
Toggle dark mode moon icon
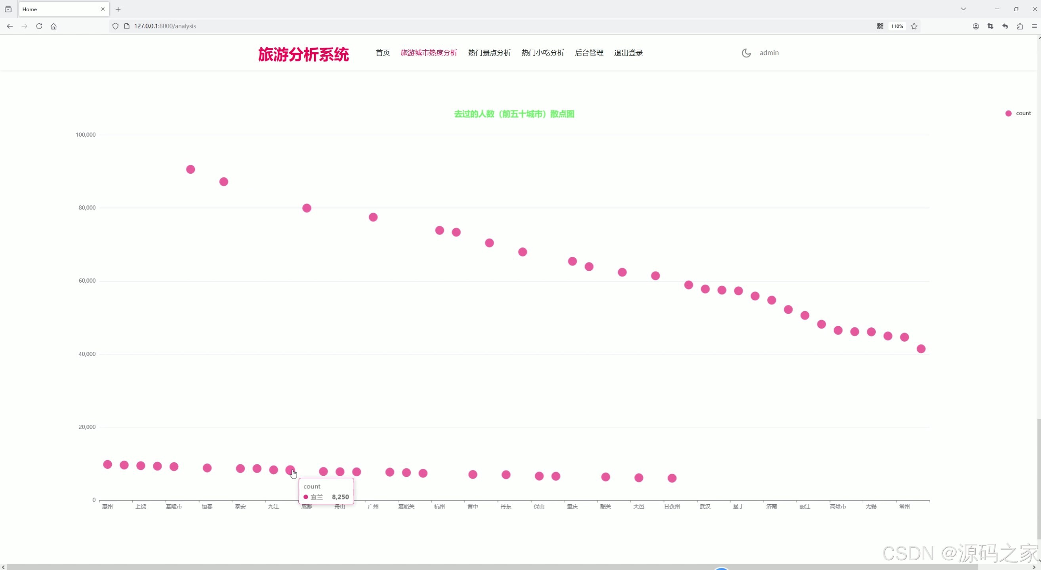(746, 53)
